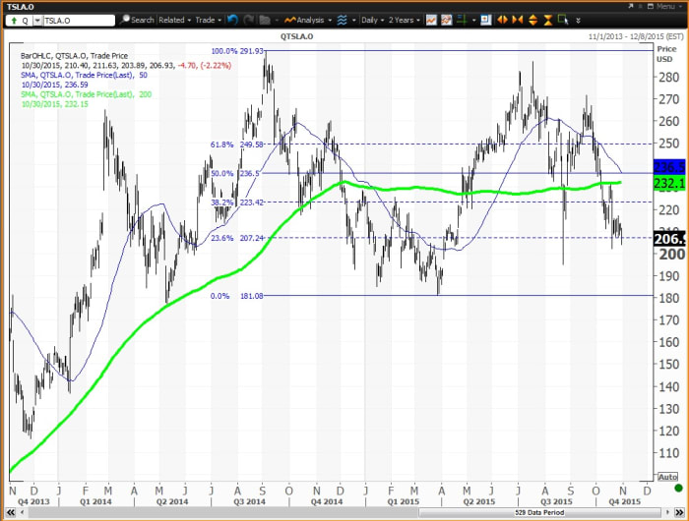Compress chart horizontally with inward arrows icon

click(517, 20)
